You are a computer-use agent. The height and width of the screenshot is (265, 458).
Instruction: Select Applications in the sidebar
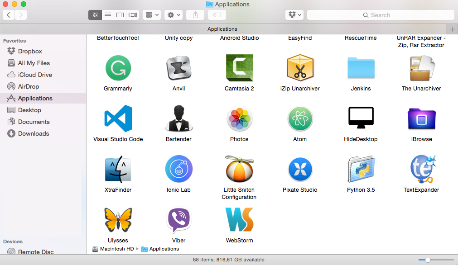tap(43, 98)
